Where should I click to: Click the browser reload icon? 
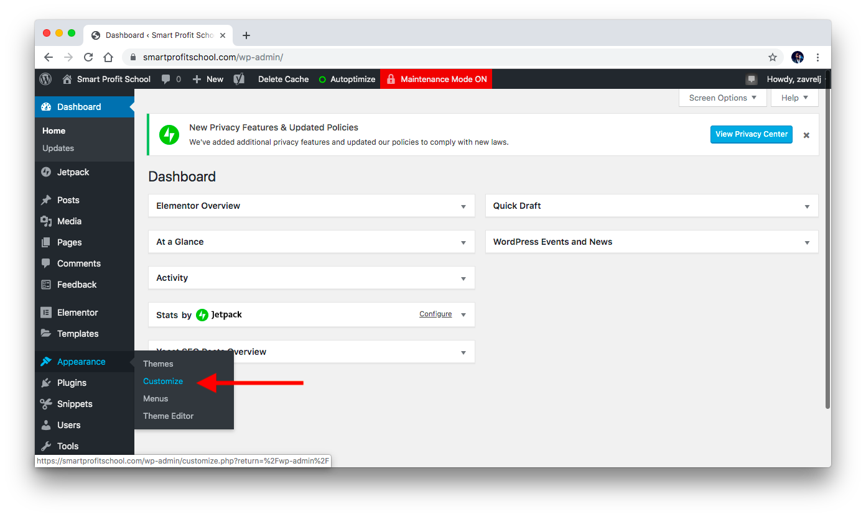coord(88,57)
